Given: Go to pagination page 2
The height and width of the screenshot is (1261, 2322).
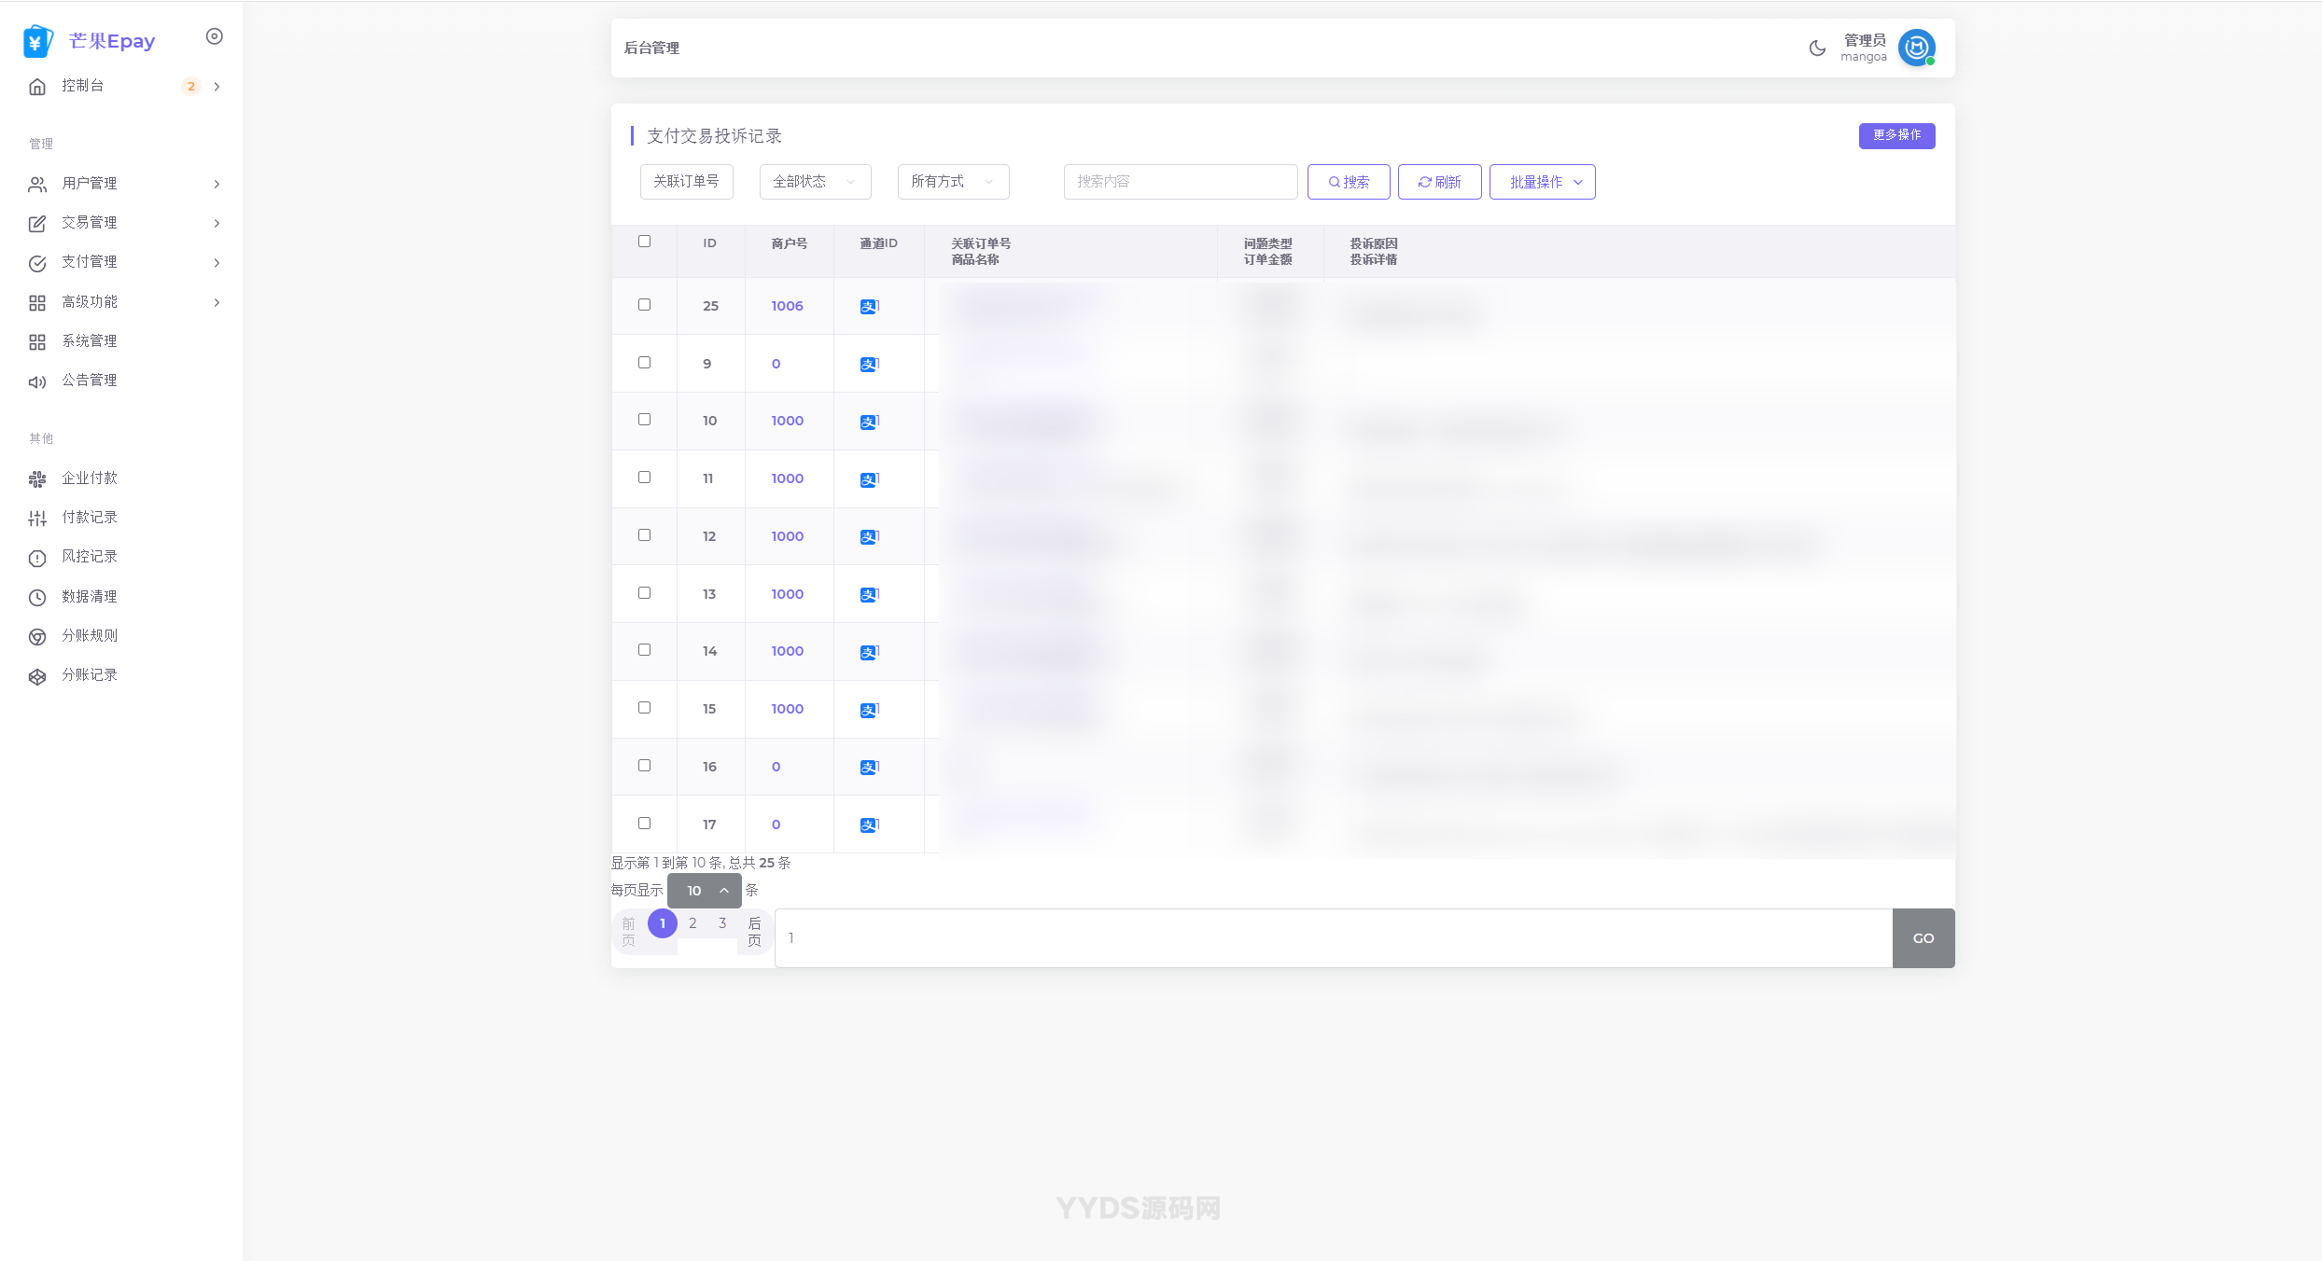Looking at the screenshot, I should point(692,923).
